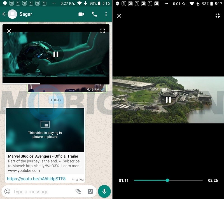This screenshot has width=224, height=199.
Task: Start a video call with Sagar
Action: [x=81, y=14]
